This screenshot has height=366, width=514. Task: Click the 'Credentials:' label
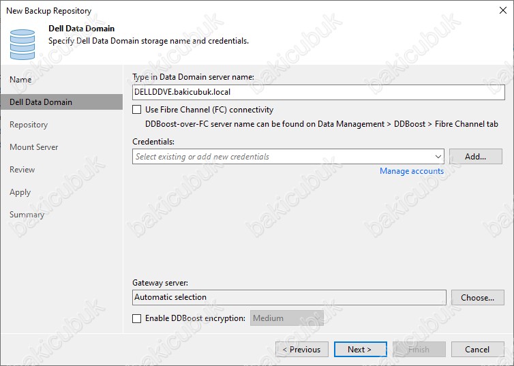tap(153, 142)
